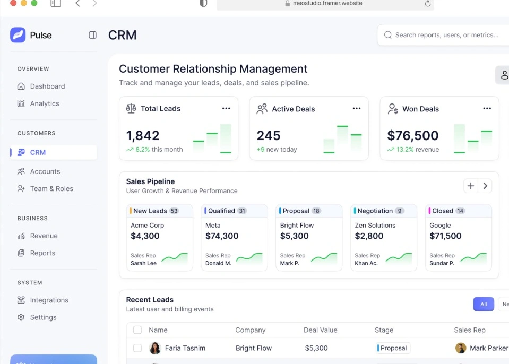Click the Qualified column header
The image size is (509, 364).
235,211
